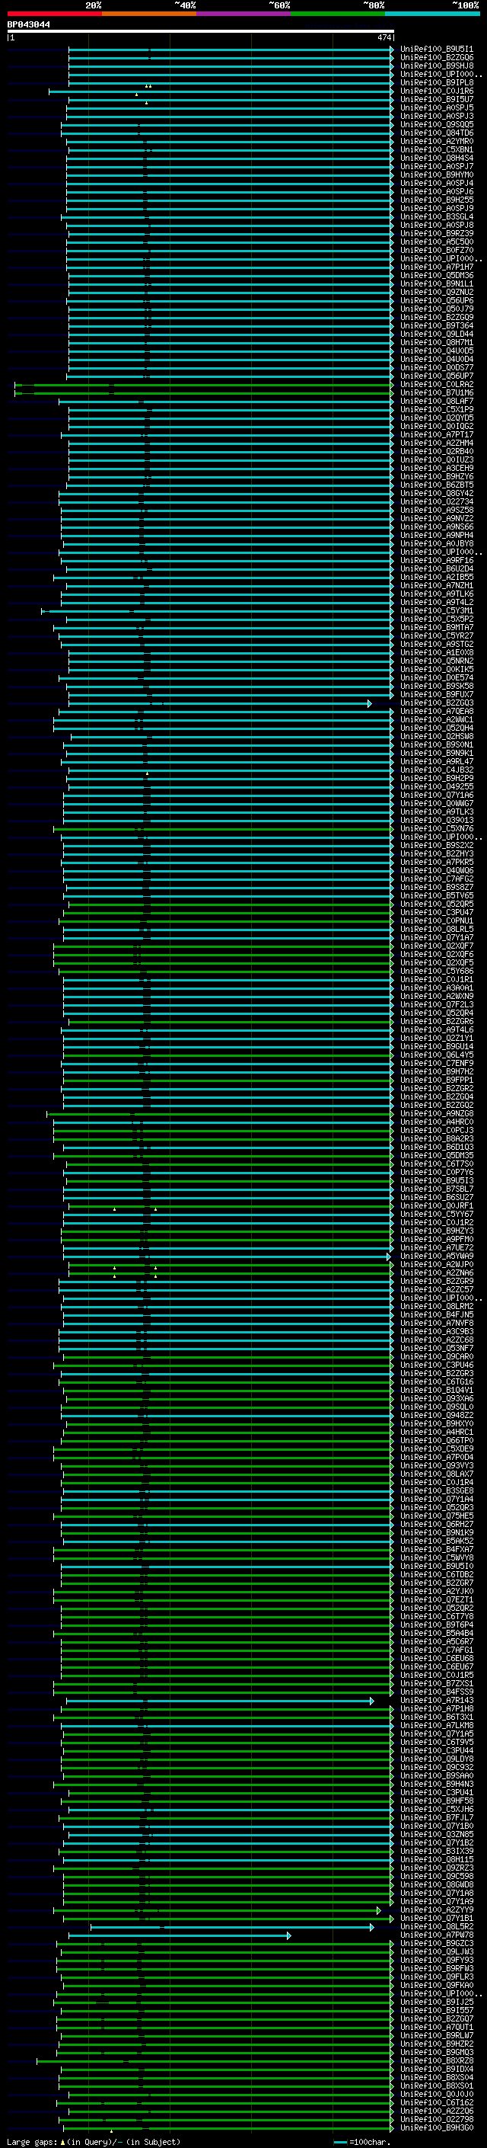Select UniRef100_B9N1L1 label
Image resolution: width=487 pixels, height=2148 pixels.
click(x=436, y=283)
